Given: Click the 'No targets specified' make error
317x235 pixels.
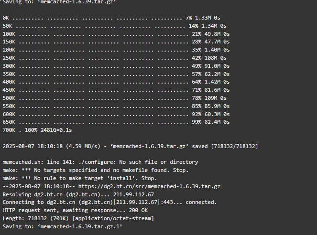Looking at the screenshot, I should tap(96, 170).
